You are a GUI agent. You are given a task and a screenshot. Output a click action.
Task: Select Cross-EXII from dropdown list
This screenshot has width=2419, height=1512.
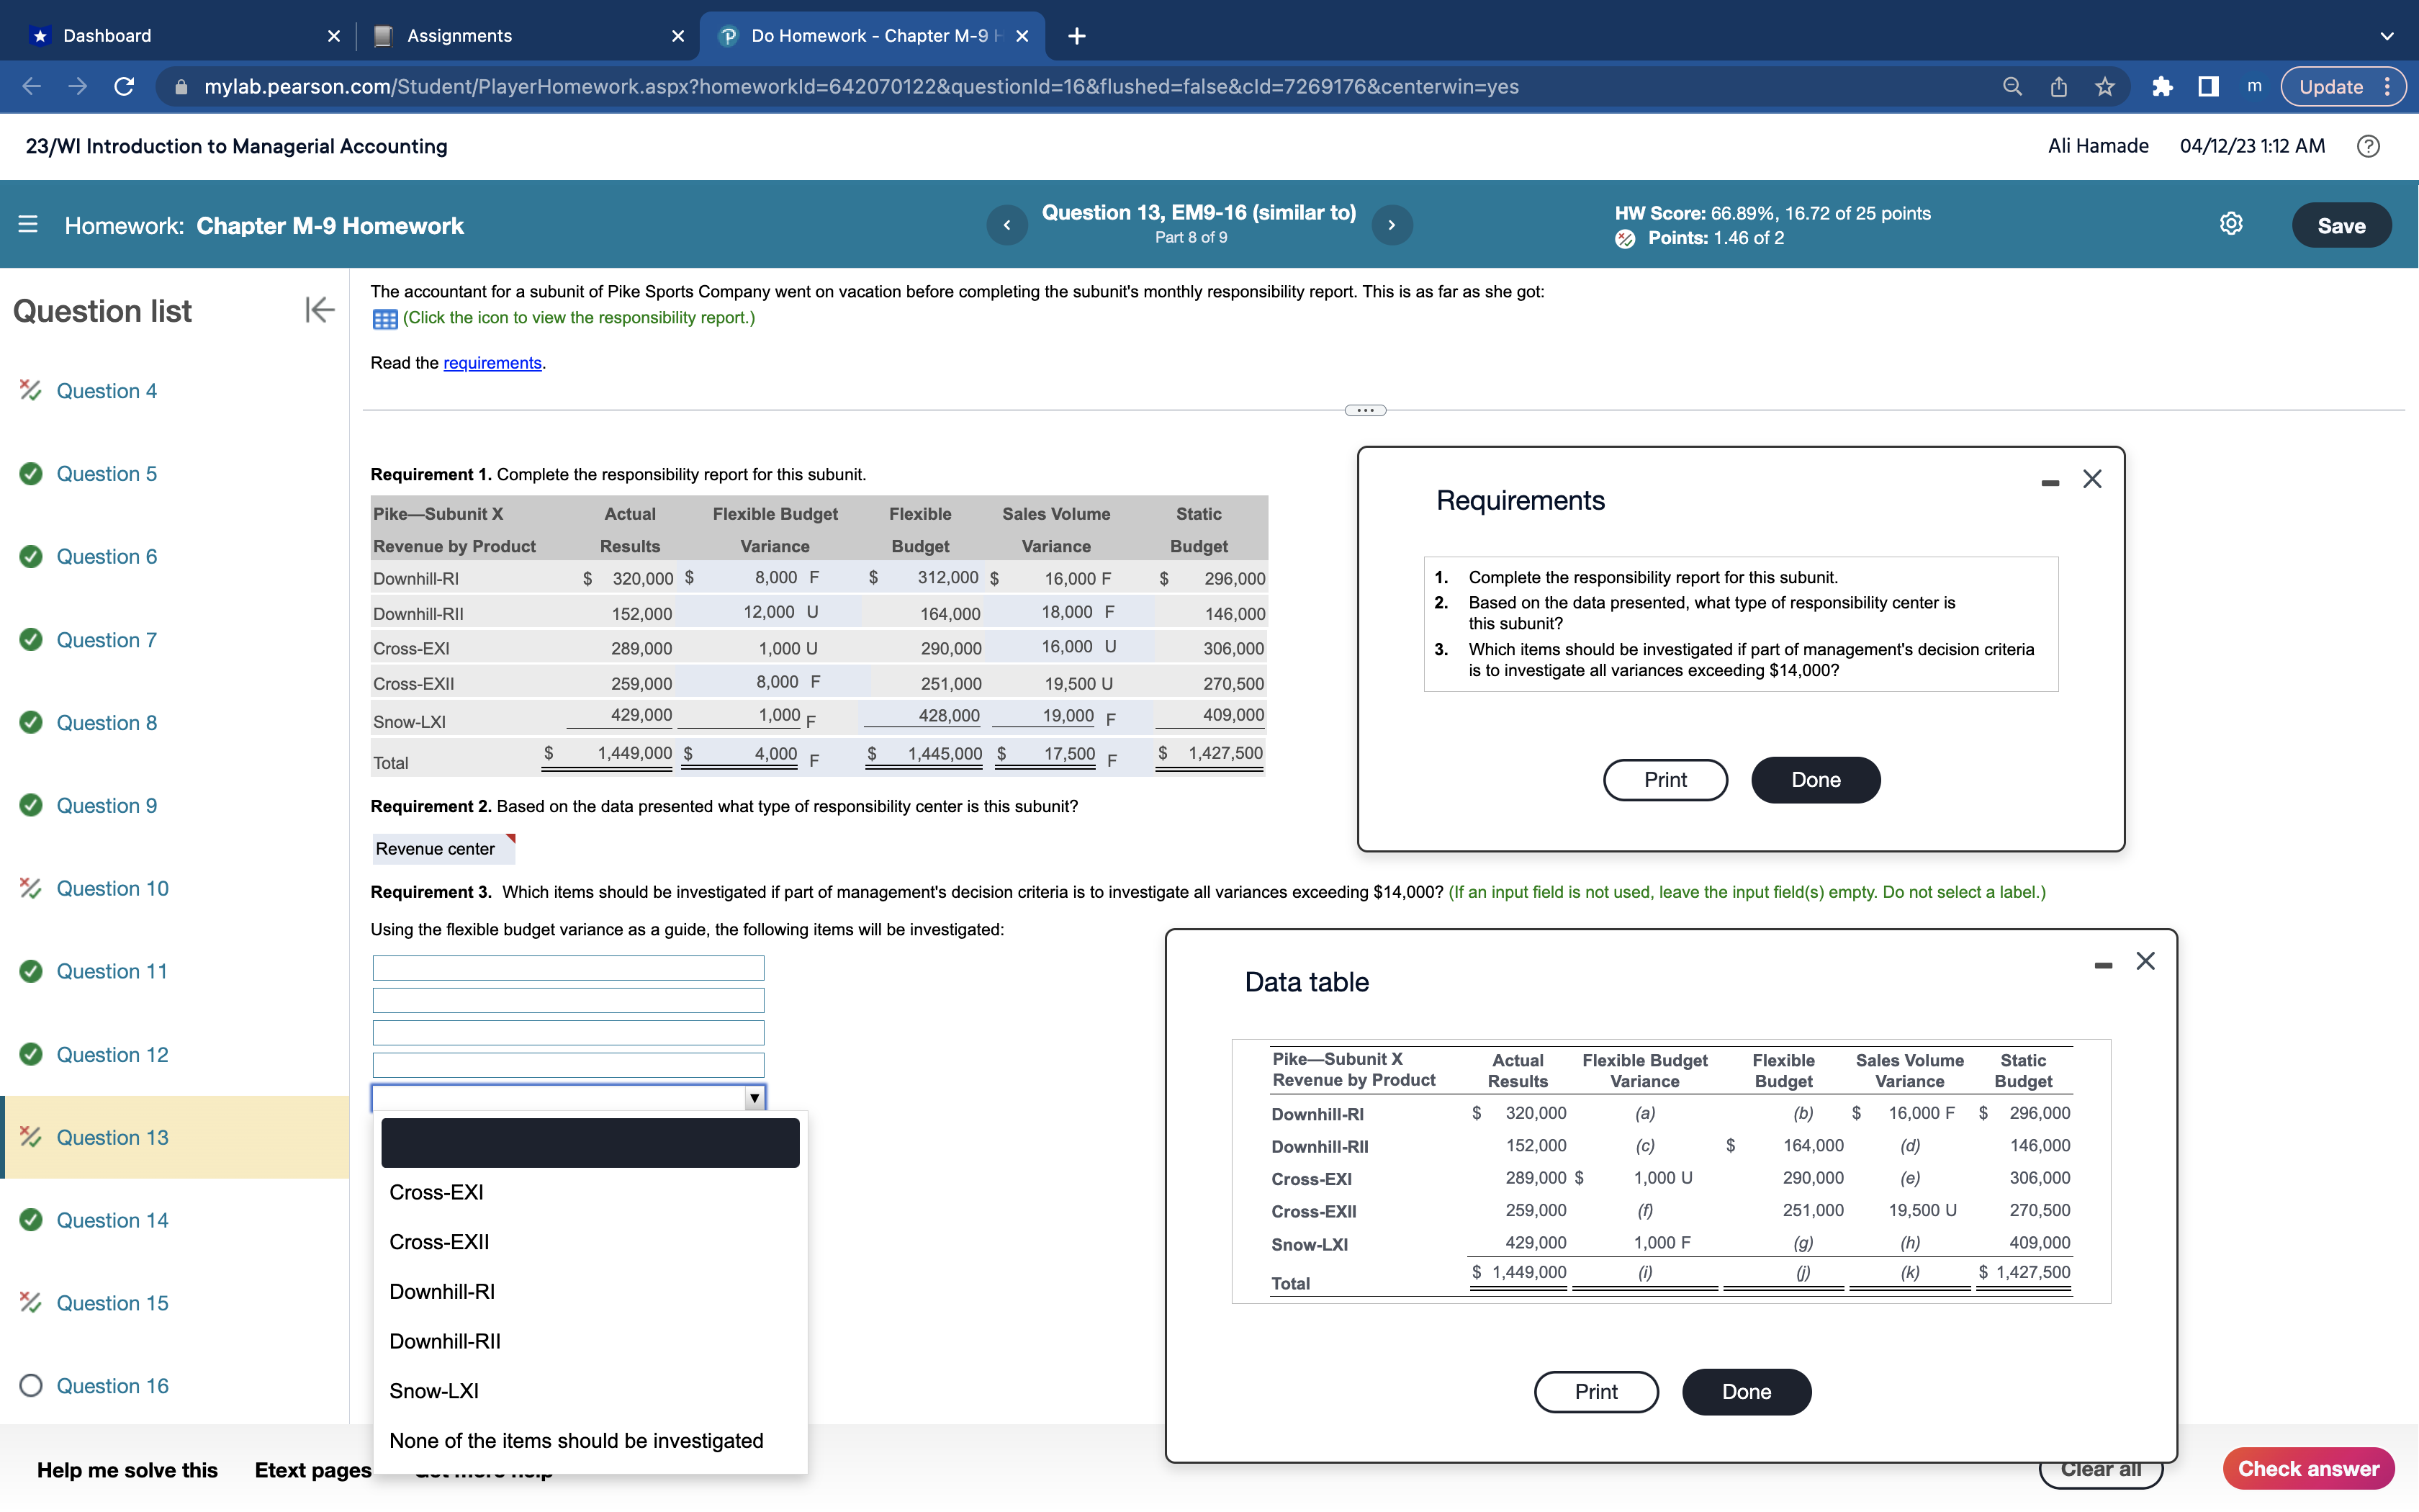(x=439, y=1242)
